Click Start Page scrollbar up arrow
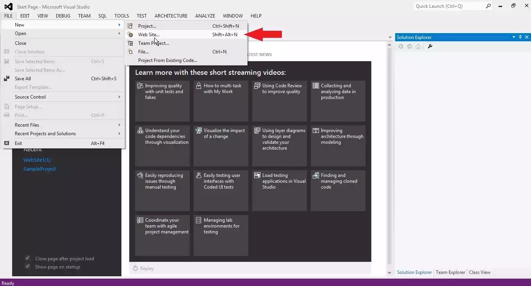The width and height of the screenshot is (531, 286). 389,45
